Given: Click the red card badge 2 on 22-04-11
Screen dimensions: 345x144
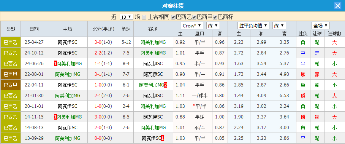Looking at the screenshot, I should click(x=166, y=85).
